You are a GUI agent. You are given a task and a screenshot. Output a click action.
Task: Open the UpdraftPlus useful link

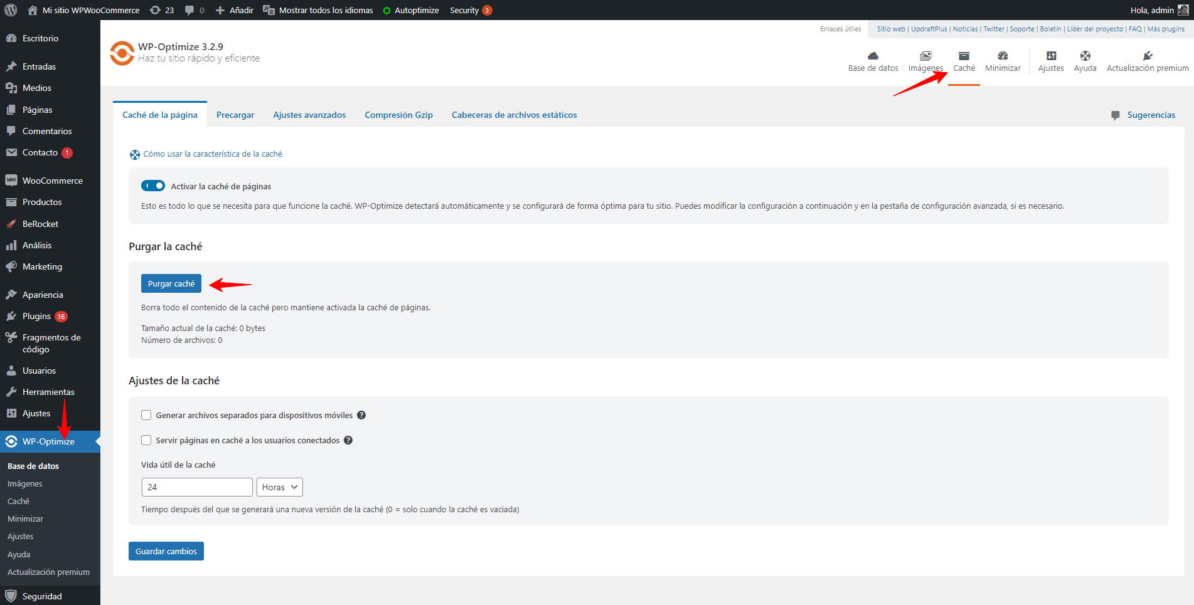[x=929, y=29]
